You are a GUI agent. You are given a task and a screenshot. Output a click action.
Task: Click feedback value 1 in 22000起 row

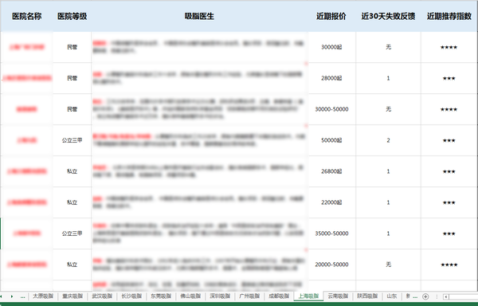[388, 202]
